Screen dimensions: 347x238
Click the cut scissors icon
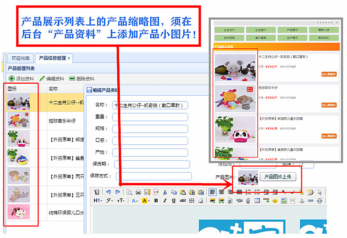click(x=165, y=192)
